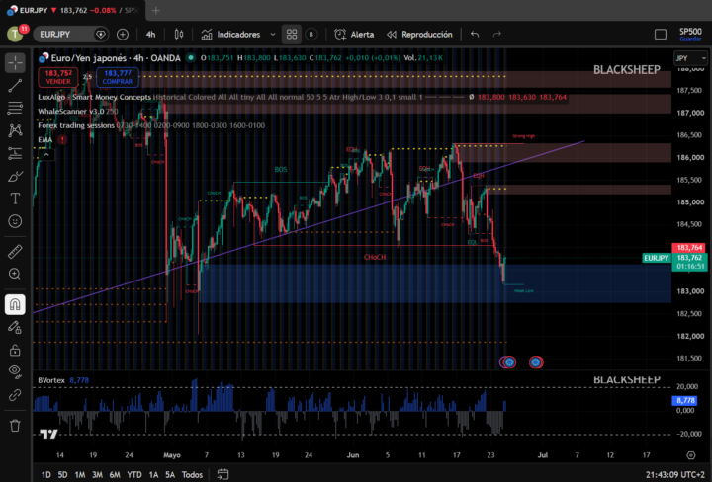The width and height of the screenshot is (712, 482).
Task: Change the 4h chart interval
Action: [150, 35]
